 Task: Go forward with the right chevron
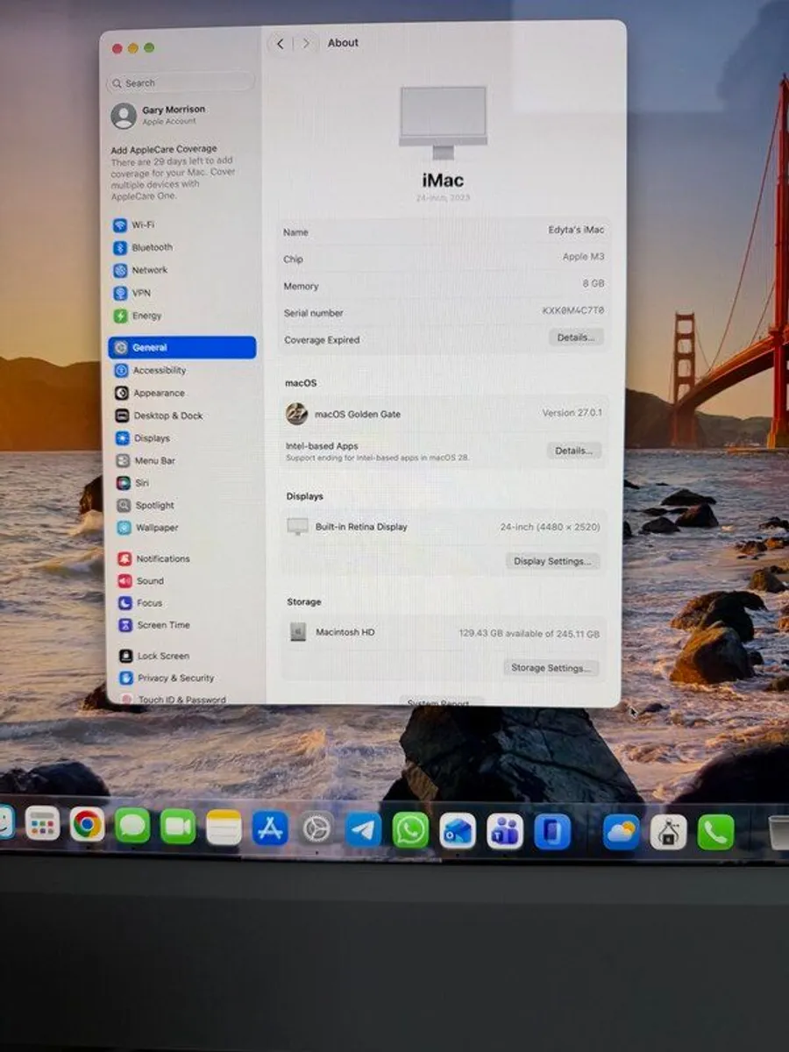pyautogui.click(x=305, y=44)
